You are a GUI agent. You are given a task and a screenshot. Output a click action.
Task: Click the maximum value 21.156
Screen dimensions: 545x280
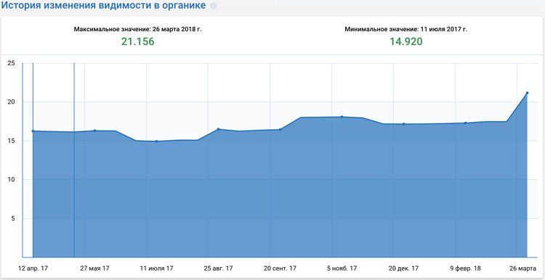(137, 42)
